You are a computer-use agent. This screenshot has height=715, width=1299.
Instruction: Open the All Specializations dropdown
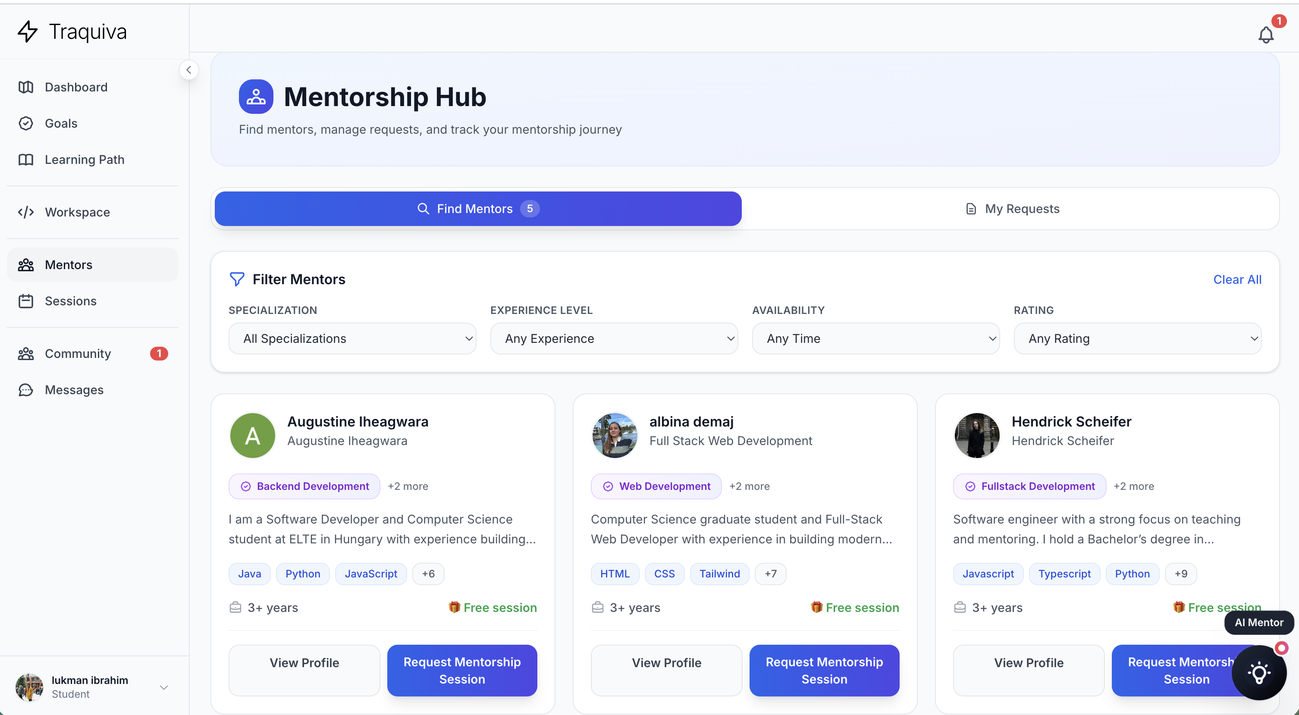(352, 339)
